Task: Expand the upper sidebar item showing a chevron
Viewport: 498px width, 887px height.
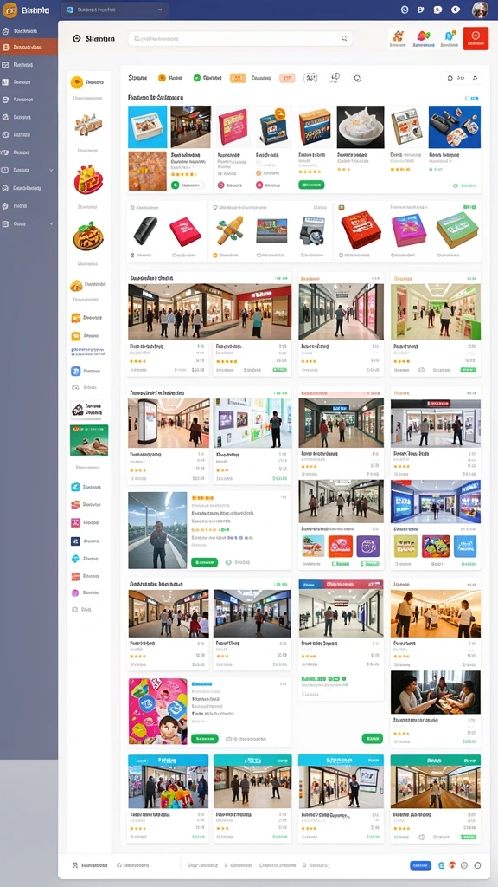Action: [29, 170]
